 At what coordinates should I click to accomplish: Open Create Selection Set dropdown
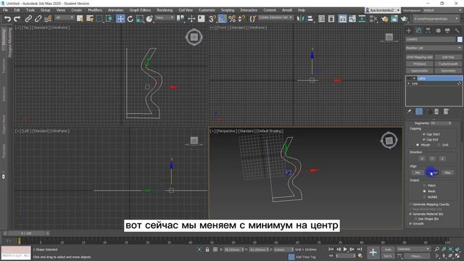click(275, 17)
